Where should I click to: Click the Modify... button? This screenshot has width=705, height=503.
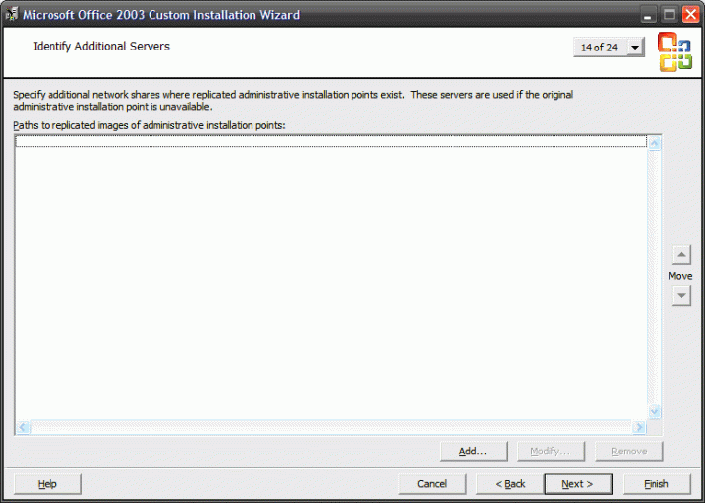[x=551, y=451]
